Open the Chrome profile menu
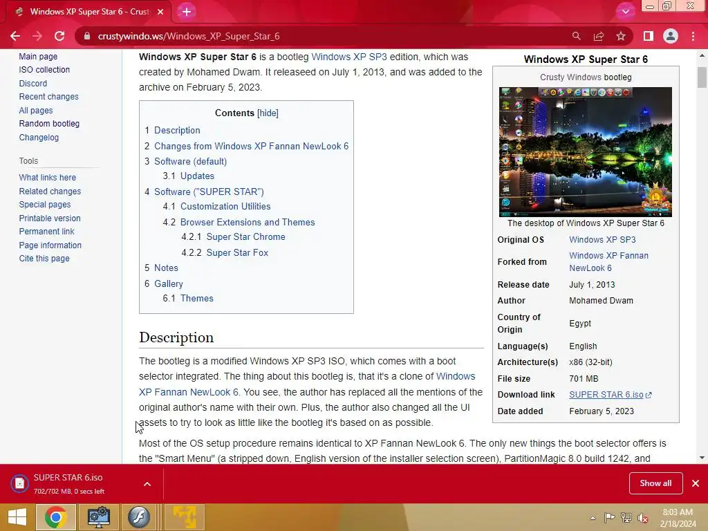The image size is (708, 531). point(671,36)
